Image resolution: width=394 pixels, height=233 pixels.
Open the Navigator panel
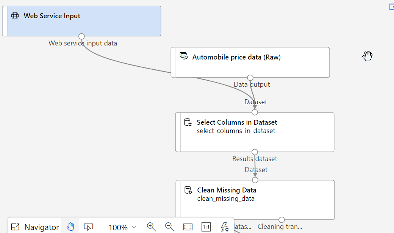click(x=35, y=227)
